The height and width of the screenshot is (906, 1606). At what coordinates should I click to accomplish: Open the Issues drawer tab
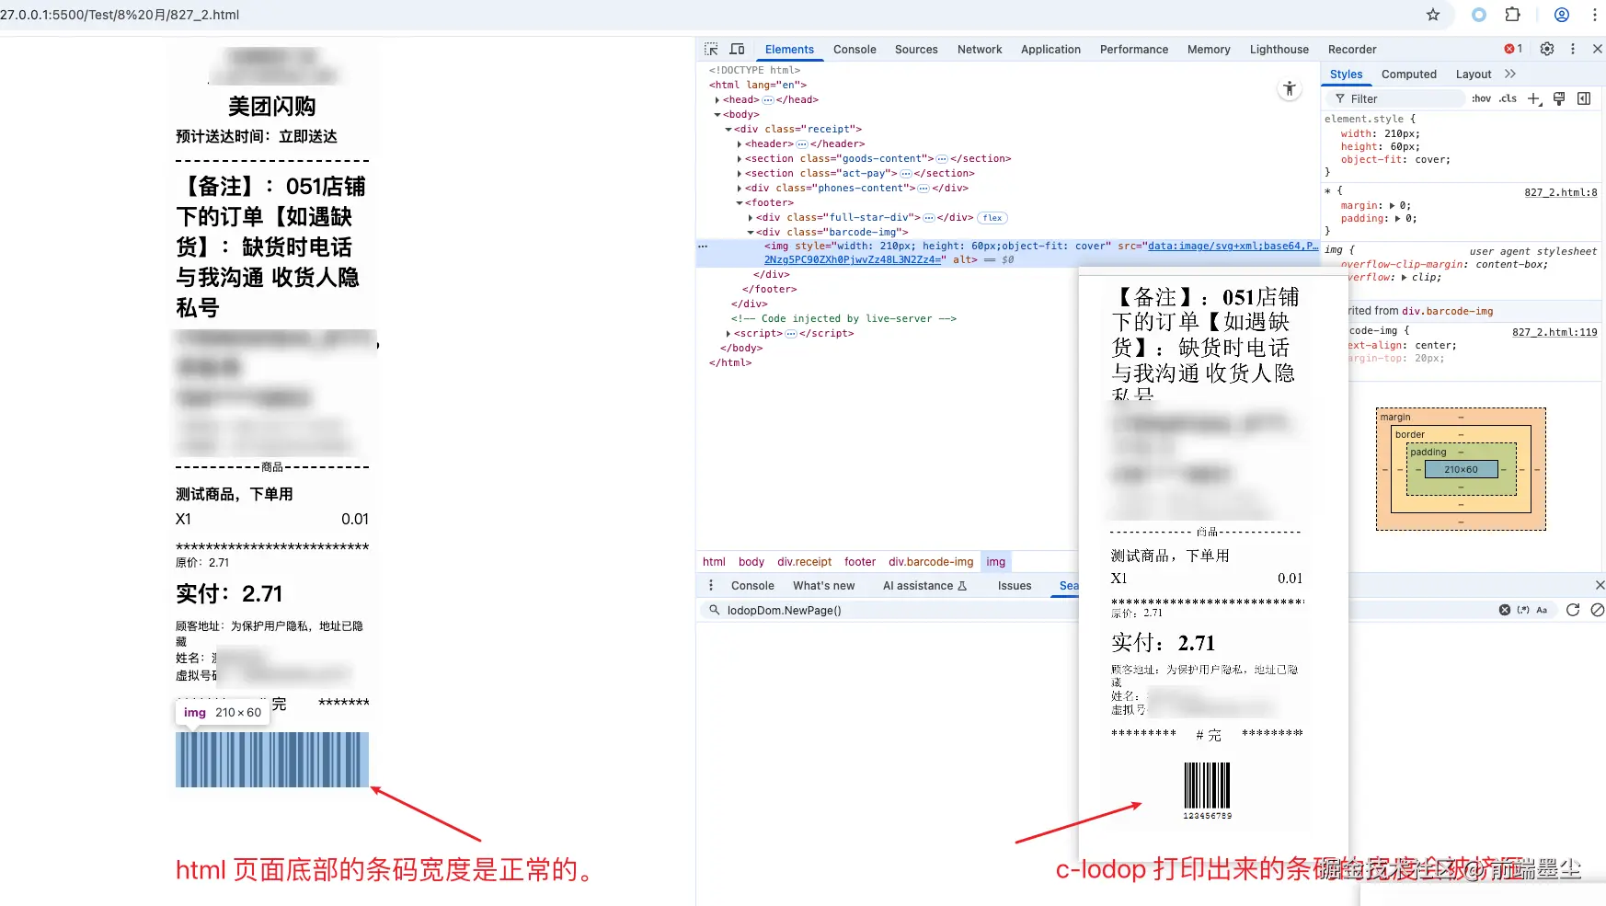[x=1015, y=586]
